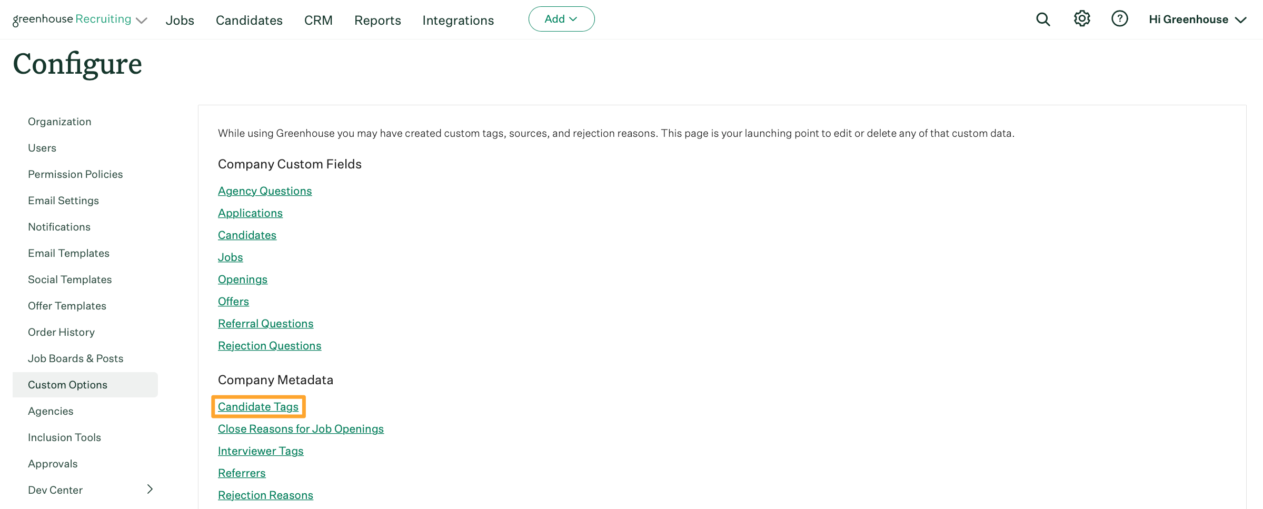Open the Agency Questions custom fields link
The image size is (1263, 509).
pyautogui.click(x=265, y=191)
